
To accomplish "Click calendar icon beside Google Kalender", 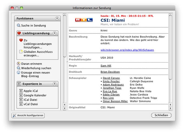I will tap(21, 95).
